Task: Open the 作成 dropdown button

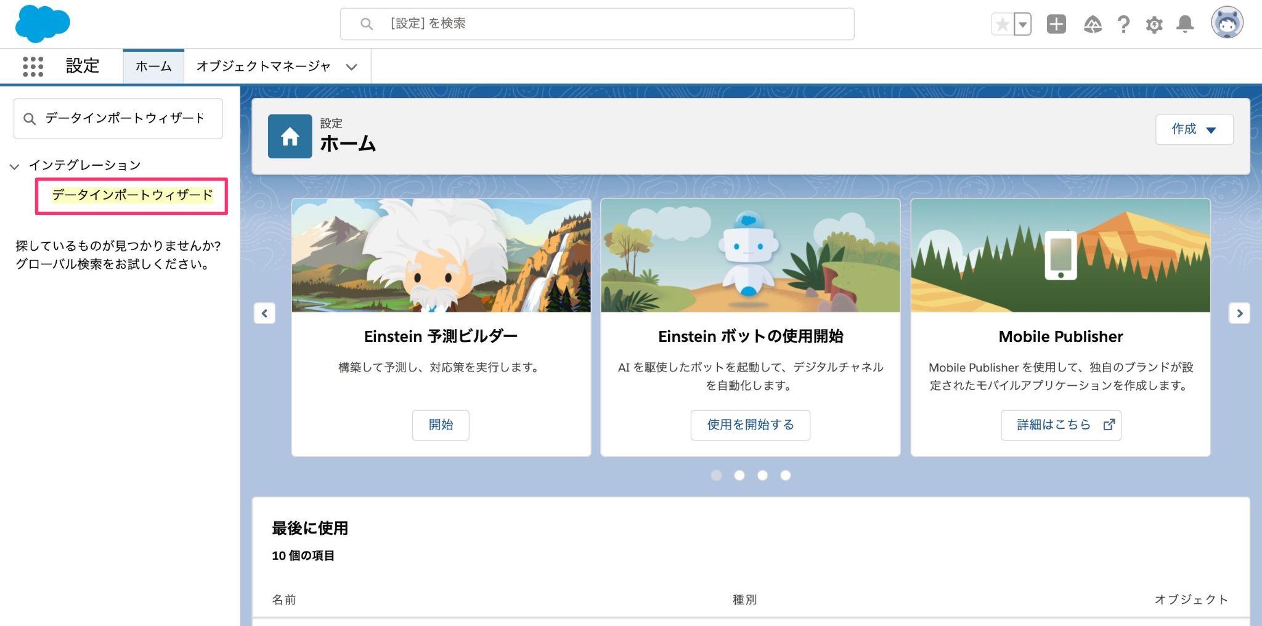Action: pyautogui.click(x=1194, y=129)
